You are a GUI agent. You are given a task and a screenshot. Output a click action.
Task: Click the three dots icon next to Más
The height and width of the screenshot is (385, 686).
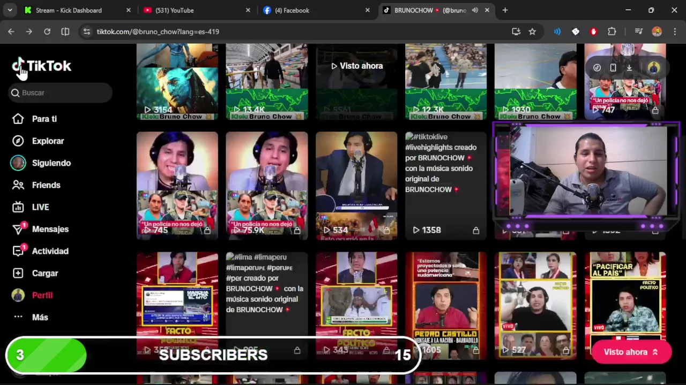[x=18, y=317]
